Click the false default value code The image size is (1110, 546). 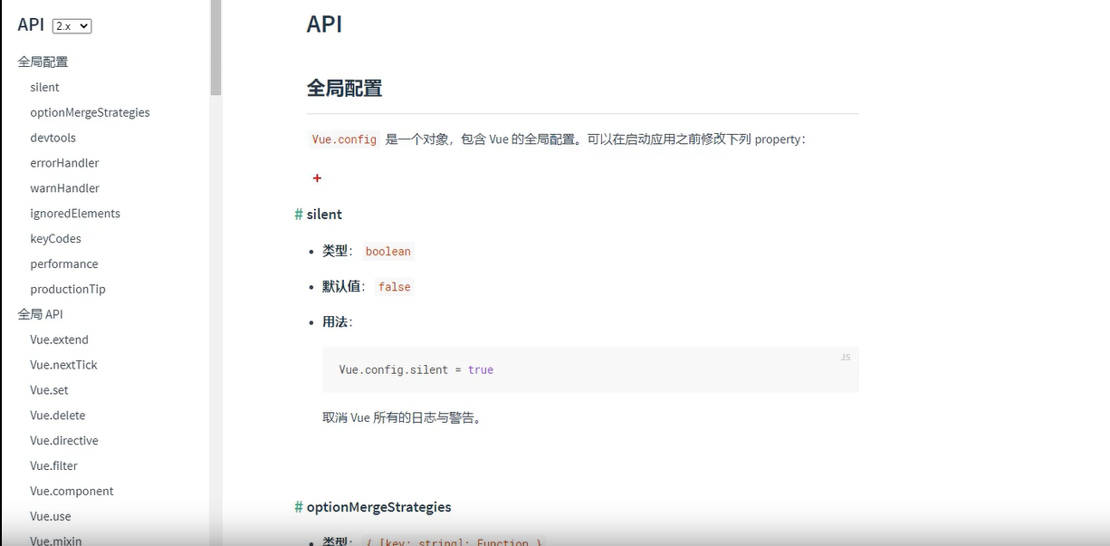click(394, 287)
